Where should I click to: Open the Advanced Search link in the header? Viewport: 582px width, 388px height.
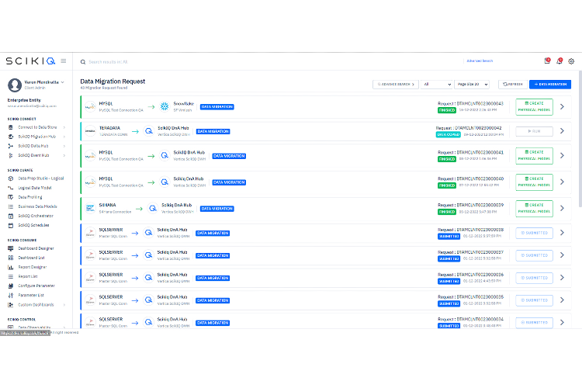(x=480, y=61)
